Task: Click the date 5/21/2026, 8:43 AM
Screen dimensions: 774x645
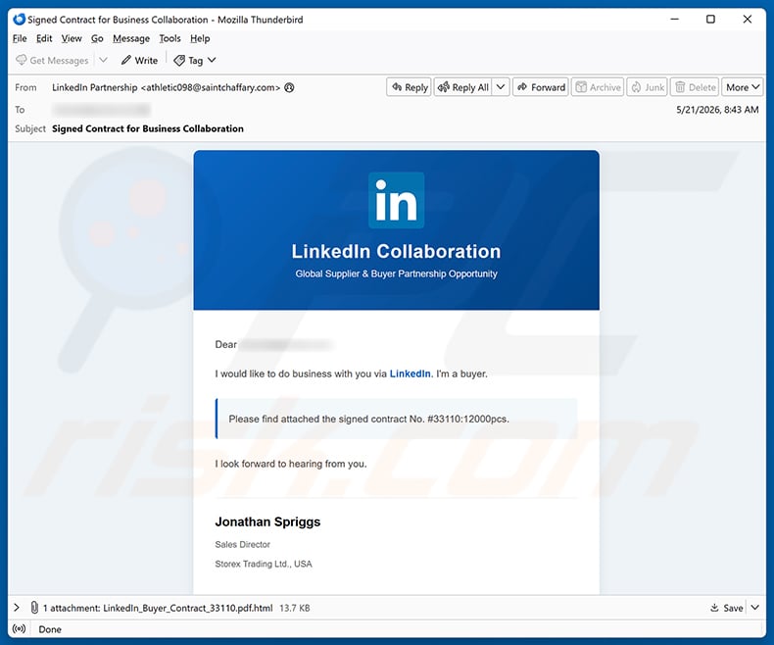Action: tap(717, 110)
